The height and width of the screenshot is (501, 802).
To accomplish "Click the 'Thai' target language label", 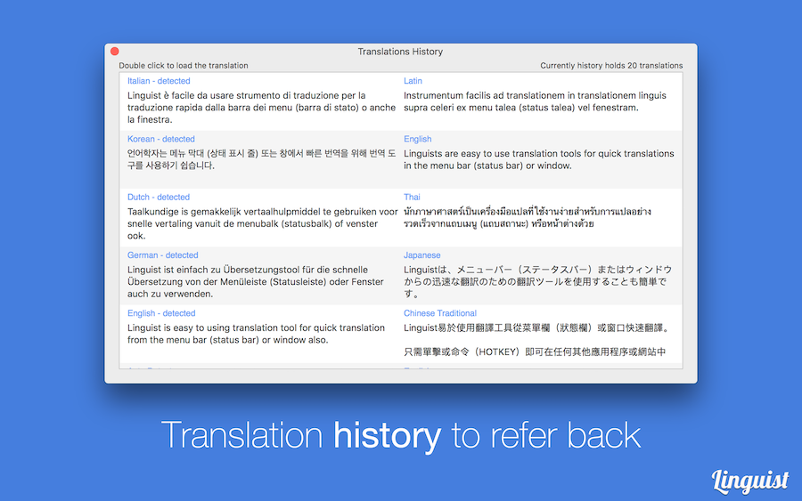I will pos(412,198).
